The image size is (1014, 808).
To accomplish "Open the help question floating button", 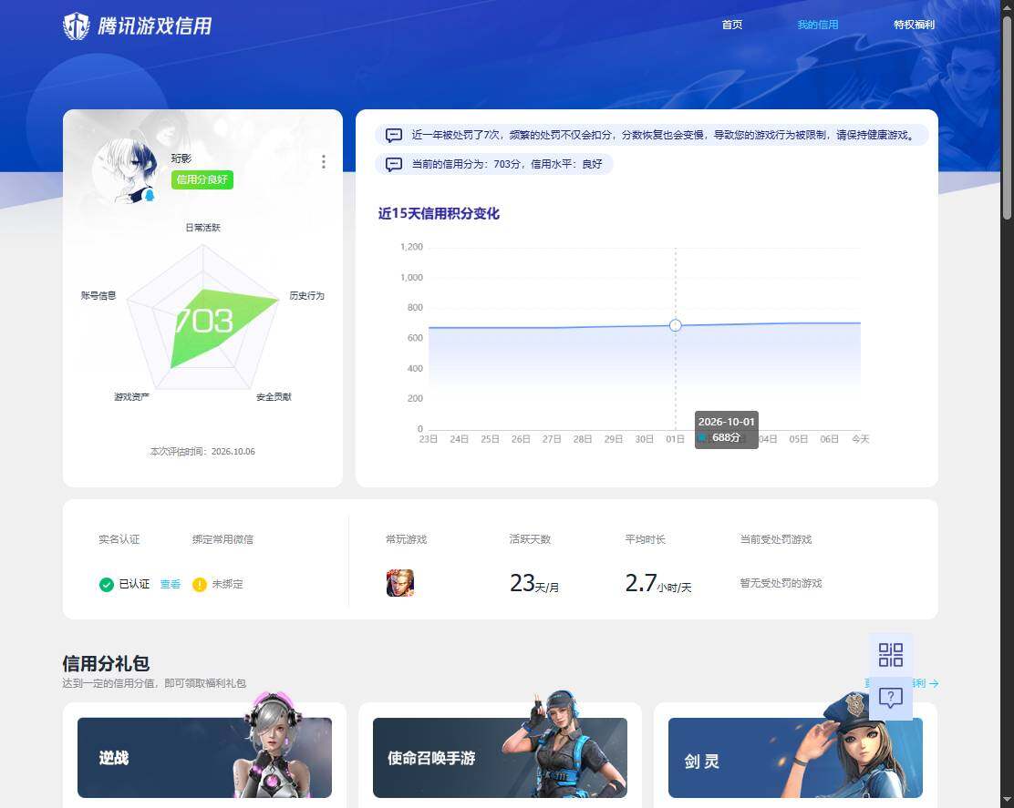I will point(891,698).
